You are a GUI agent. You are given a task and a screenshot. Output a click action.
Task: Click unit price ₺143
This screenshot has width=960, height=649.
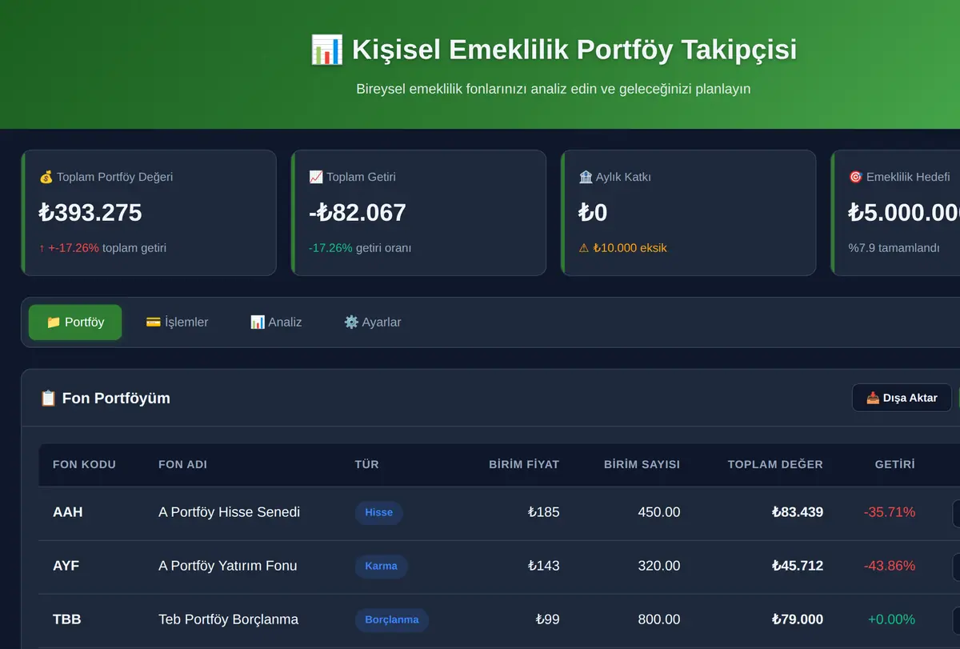544,566
